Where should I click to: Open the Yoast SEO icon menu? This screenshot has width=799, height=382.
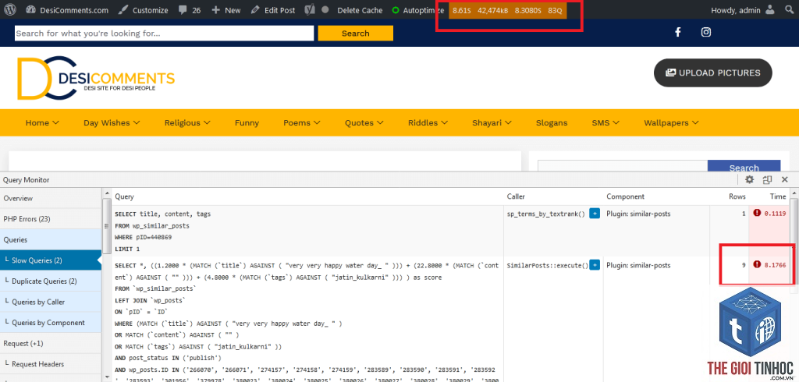[309, 10]
